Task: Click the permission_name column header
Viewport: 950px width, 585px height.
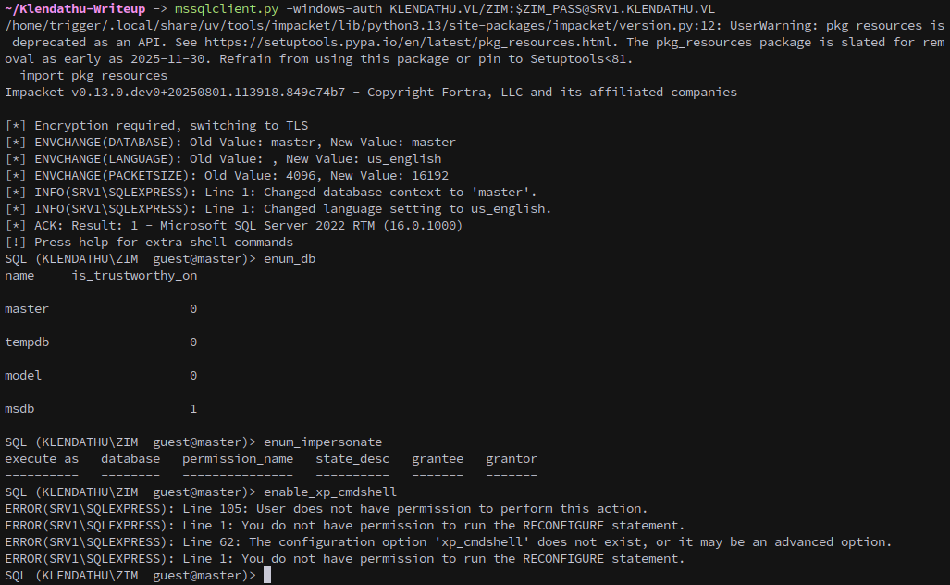Action: pos(238,459)
